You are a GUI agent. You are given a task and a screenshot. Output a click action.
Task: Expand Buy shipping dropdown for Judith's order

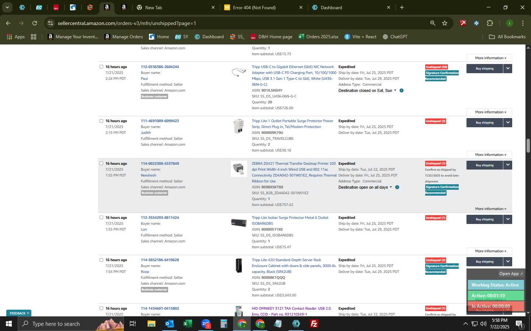pyautogui.click(x=508, y=122)
